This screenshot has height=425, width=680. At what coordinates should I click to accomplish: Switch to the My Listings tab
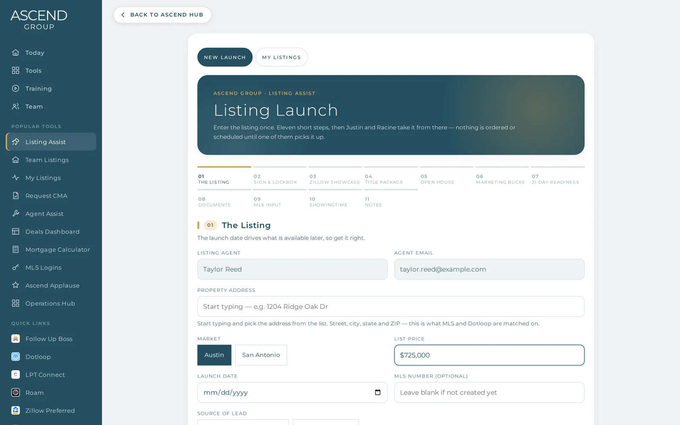point(281,57)
